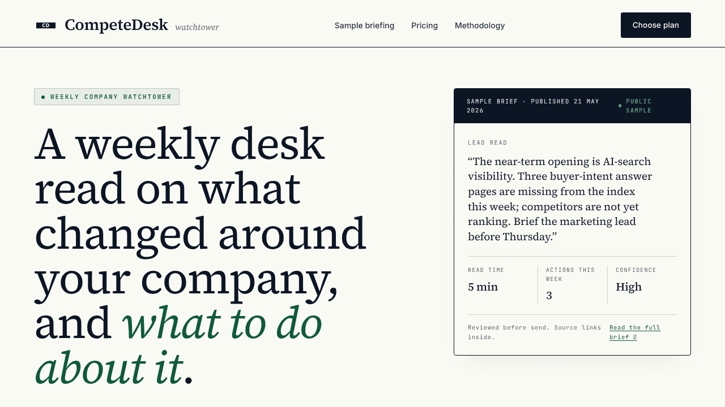Open the Methodology nav item

coord(480,25)
